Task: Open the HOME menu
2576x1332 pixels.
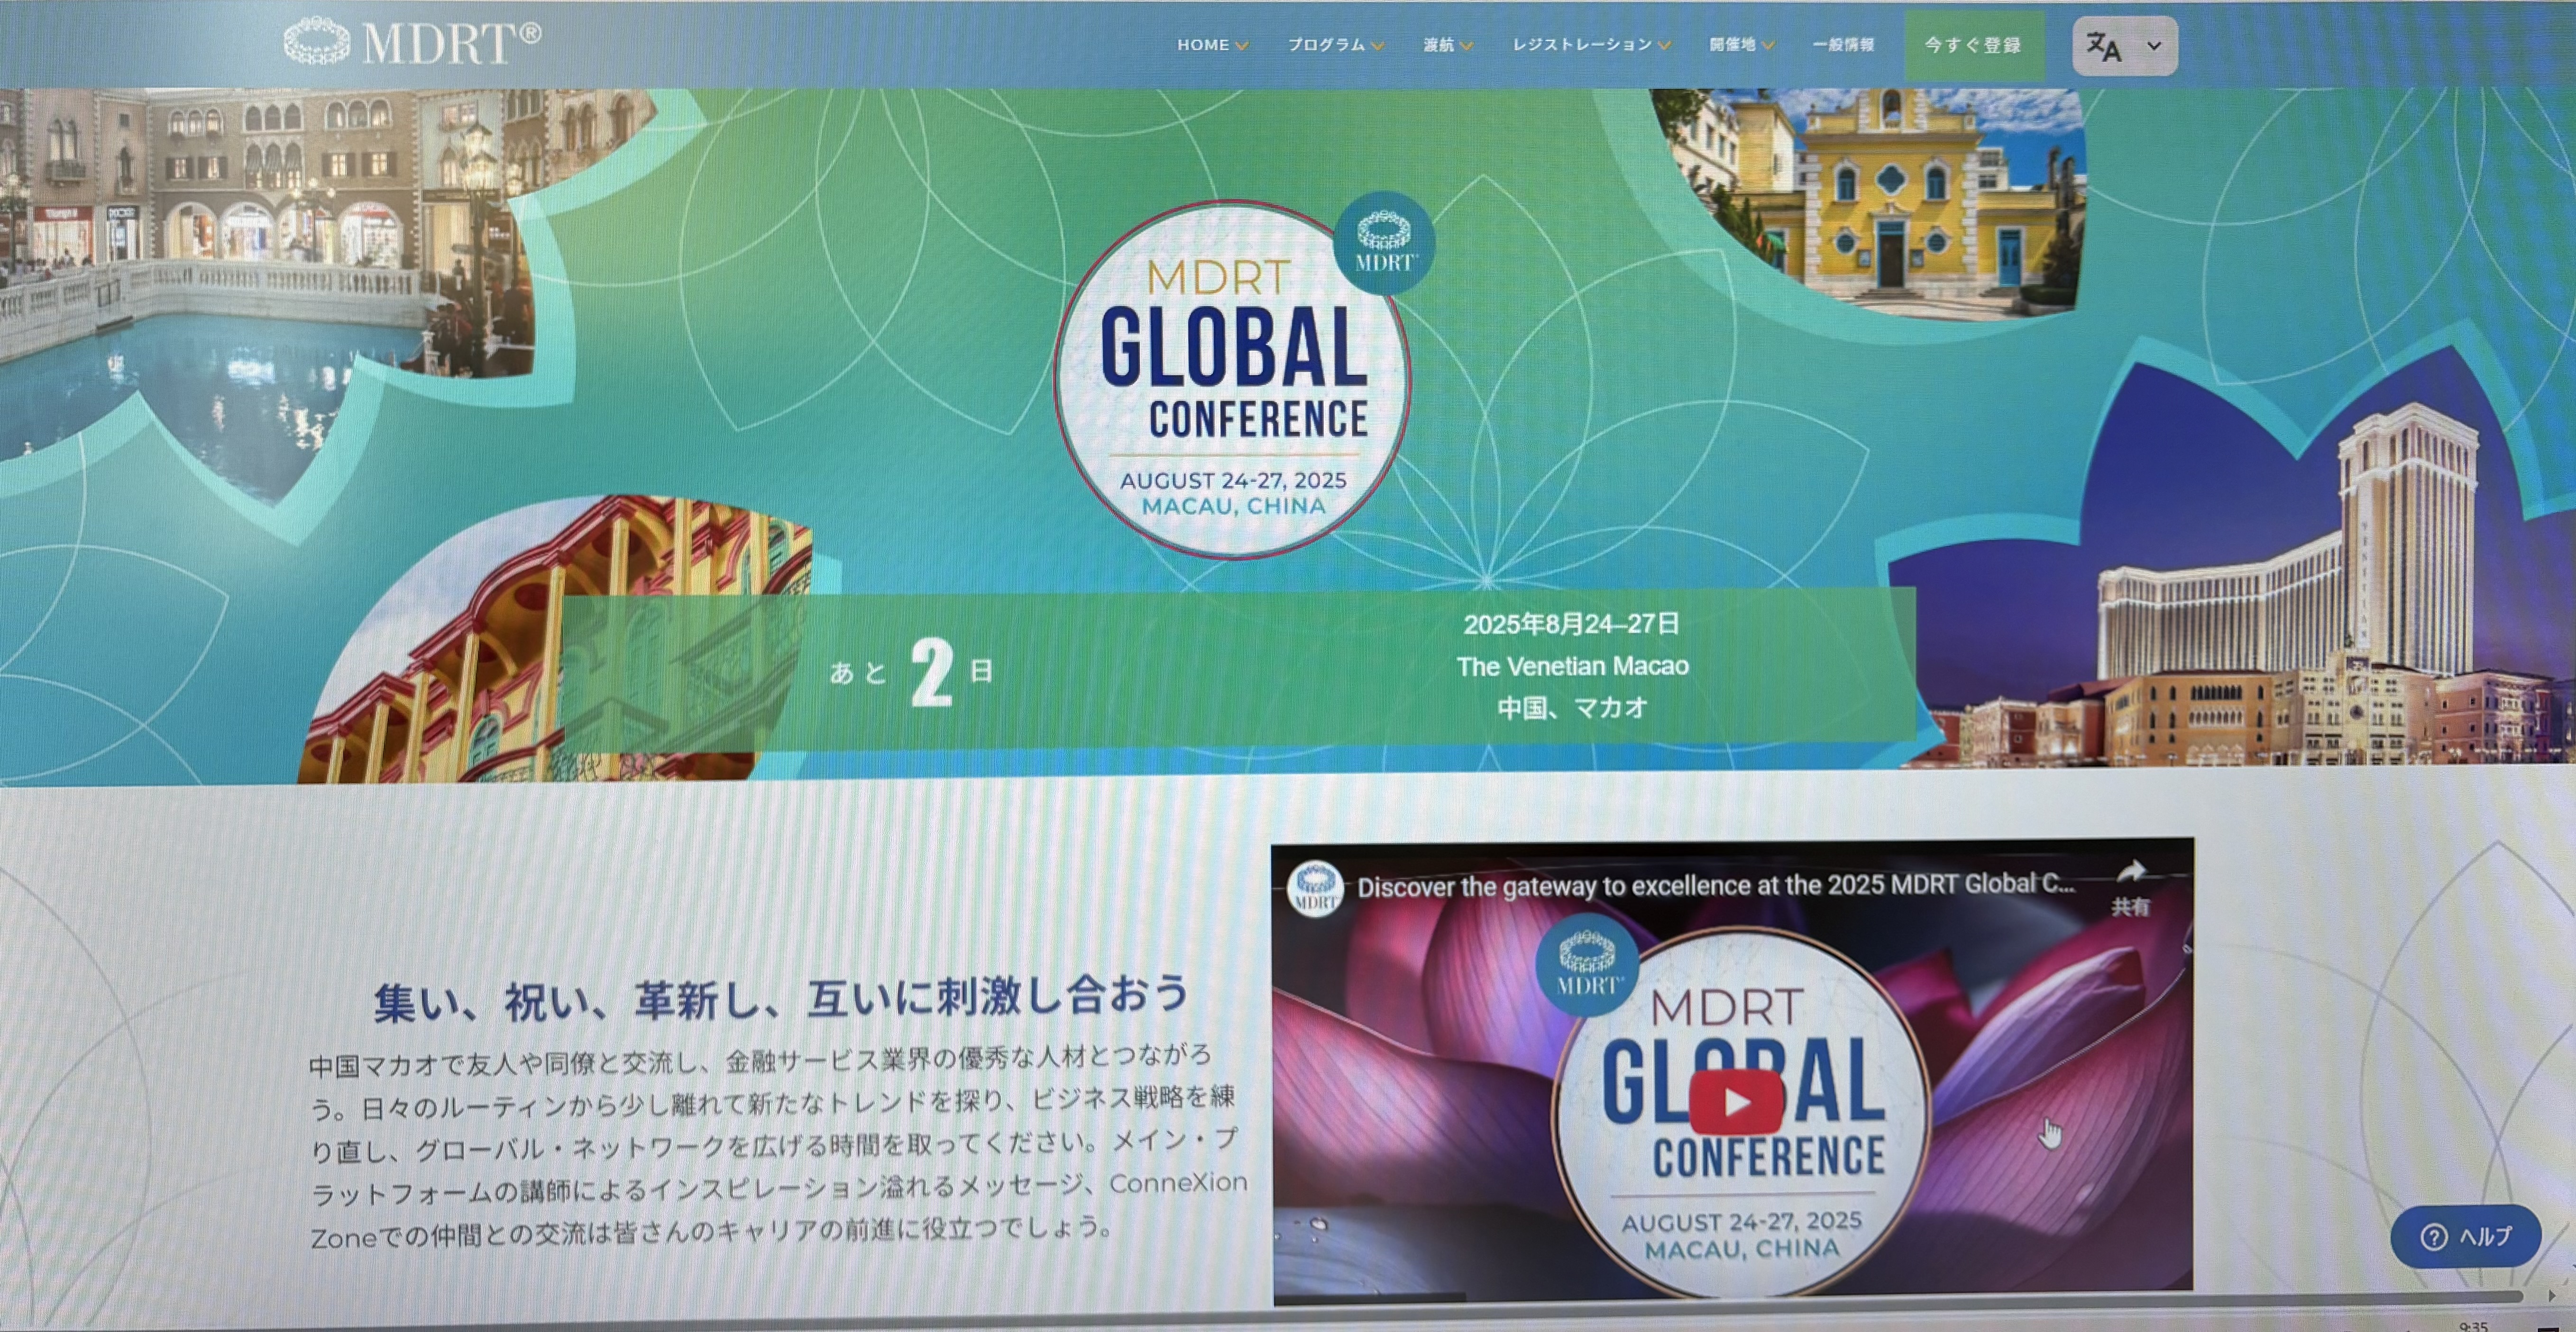Action: [1203, 45]
